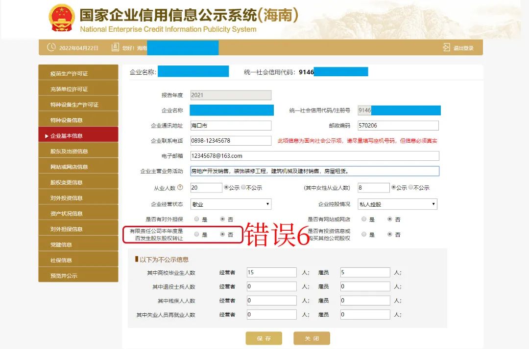Open the 企业经营状态 dropdown

[230, 204]
